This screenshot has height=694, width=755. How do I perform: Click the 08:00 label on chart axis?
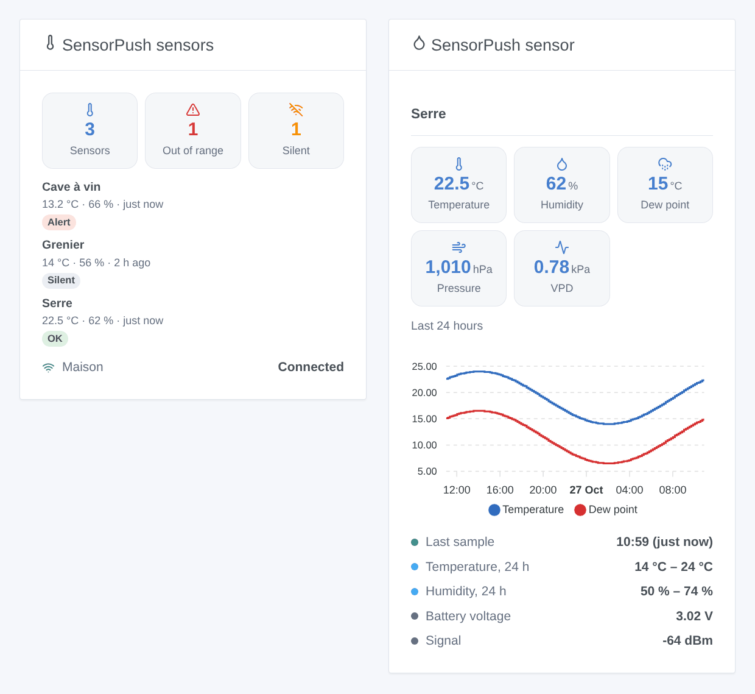673,490
